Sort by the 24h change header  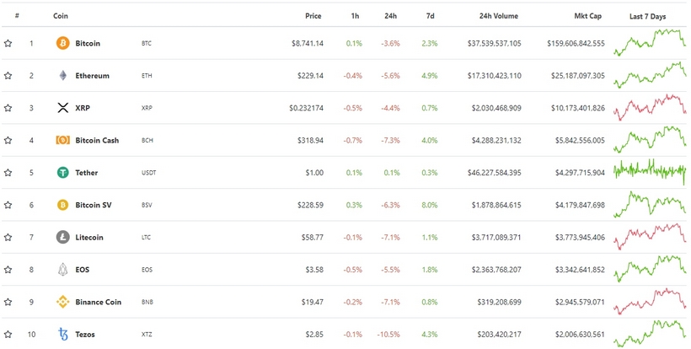390,16
